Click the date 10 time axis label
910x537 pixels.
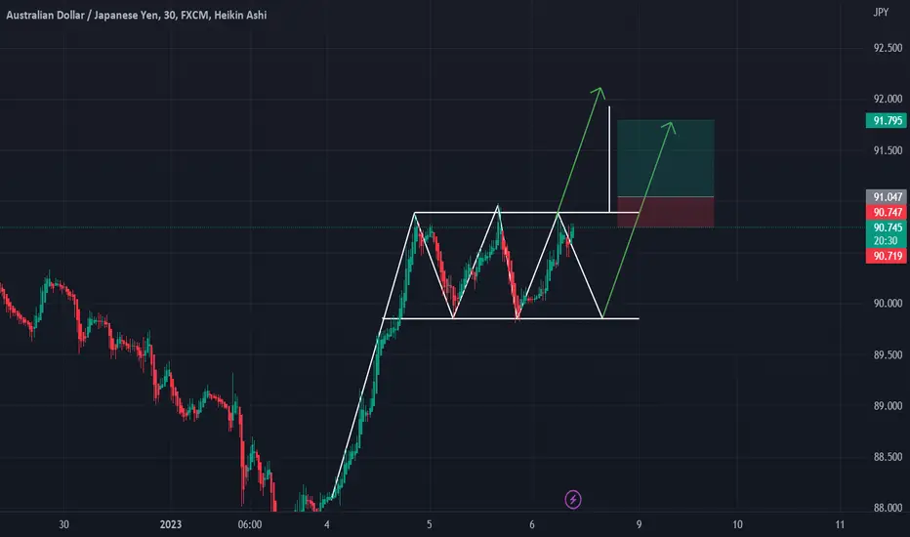737,525
